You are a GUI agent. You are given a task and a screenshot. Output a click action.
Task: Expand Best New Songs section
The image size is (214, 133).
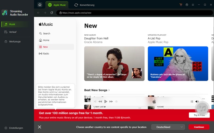pos(97,90)
